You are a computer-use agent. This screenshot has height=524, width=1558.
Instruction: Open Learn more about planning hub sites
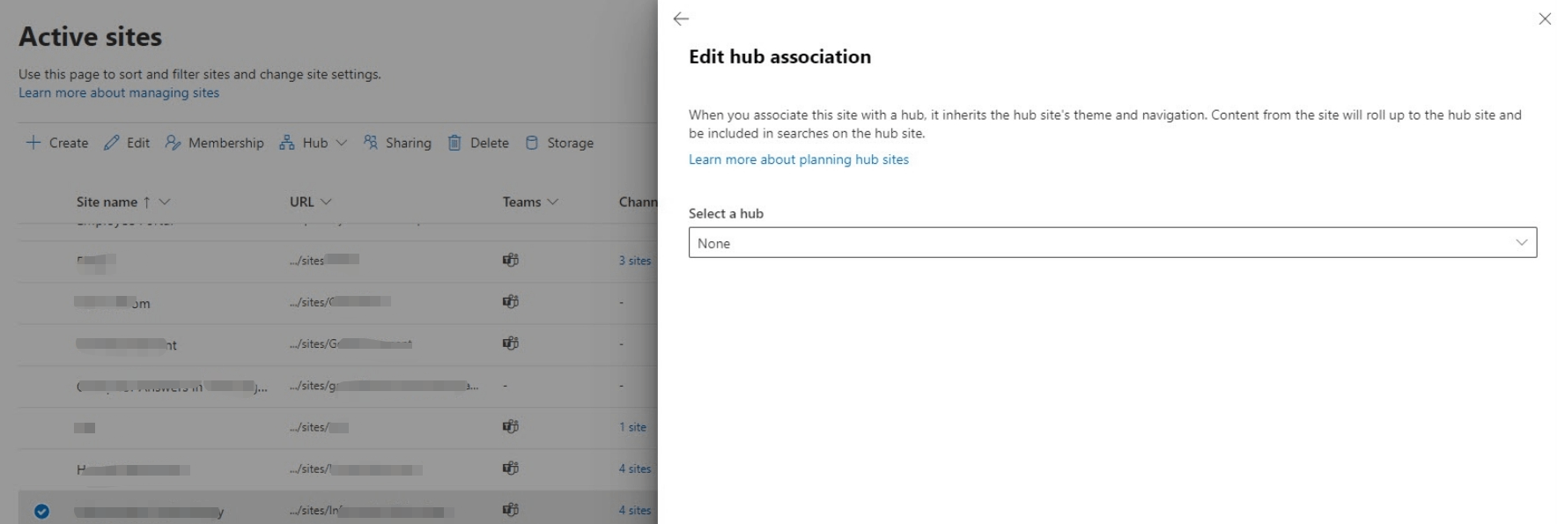pyautogui.click(x=798, y=159)
